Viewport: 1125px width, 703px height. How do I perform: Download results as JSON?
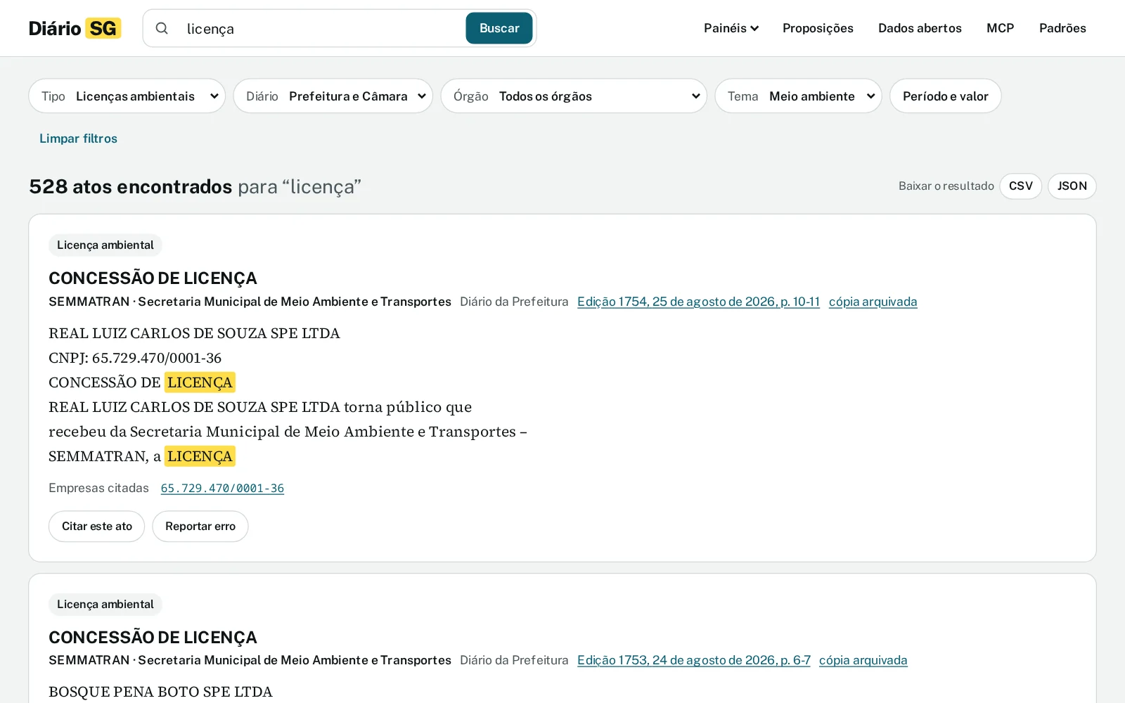pos(1072,186)
